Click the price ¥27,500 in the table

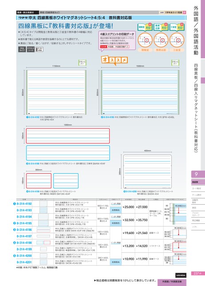tap(142, 207)
